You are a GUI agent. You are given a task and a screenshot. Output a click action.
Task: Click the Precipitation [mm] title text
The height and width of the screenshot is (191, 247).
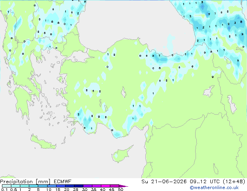[x=25, y=182]
